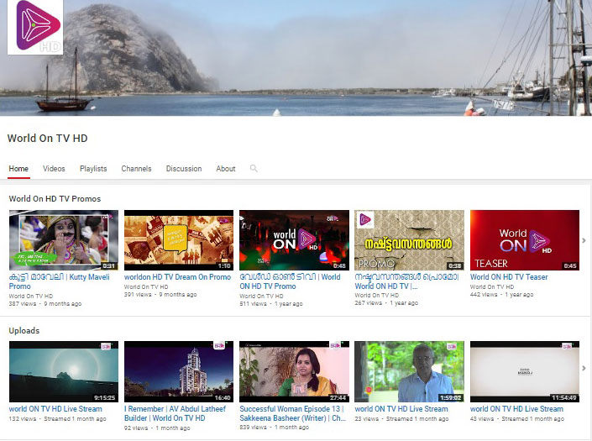The height and width of the screenshot is (441, 592).
Task: Show next videos in the Promos row
Action: click(x=584, y=240)
